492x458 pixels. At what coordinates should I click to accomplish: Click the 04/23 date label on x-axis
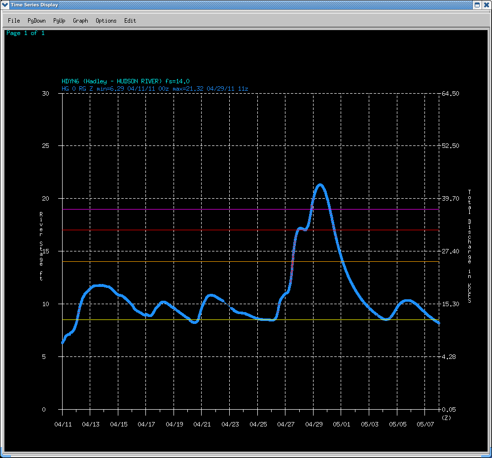[230, 424]
